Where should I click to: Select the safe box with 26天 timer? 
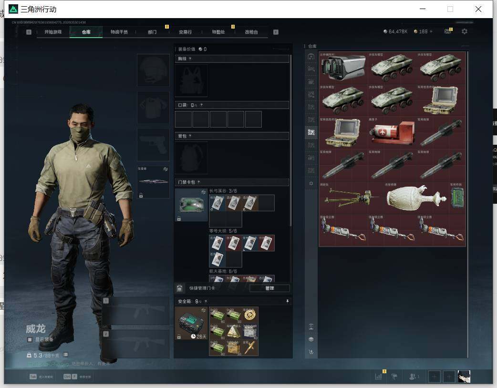click(191, 323)
